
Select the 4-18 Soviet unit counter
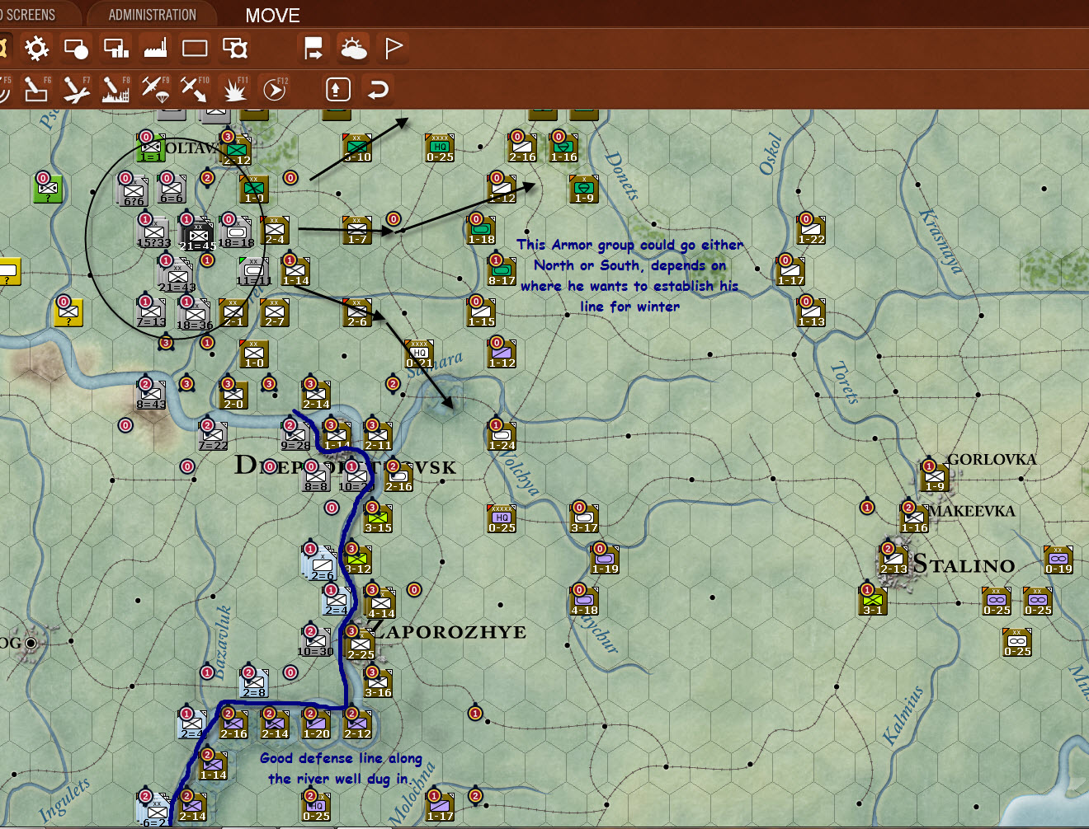584,602
